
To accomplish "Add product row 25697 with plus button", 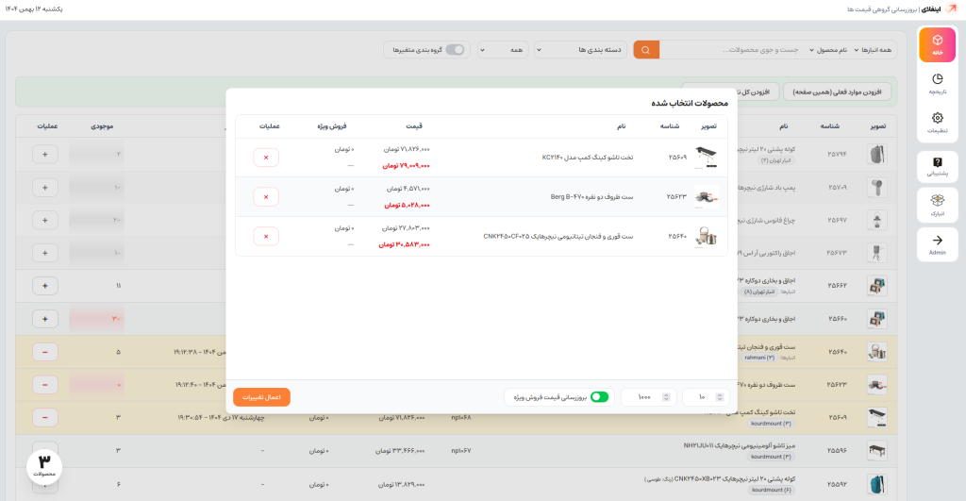I will (45, 220).
